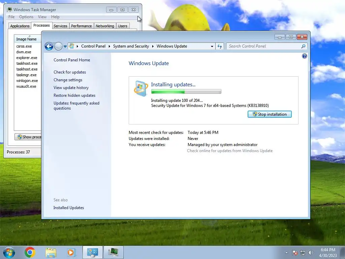The width and height of the screenshot is (345, 259).
Task: Open the address bar history dropdown
Action: 212,46
